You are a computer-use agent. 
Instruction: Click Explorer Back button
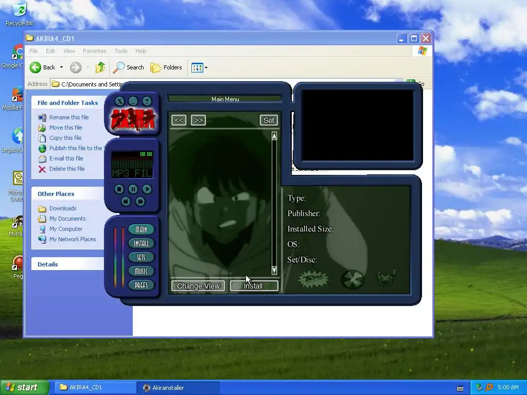tap(42, 67)
